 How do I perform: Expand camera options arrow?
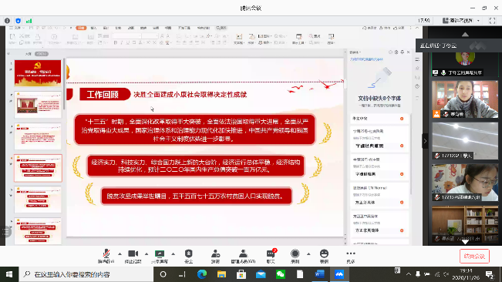coord(147,253)
